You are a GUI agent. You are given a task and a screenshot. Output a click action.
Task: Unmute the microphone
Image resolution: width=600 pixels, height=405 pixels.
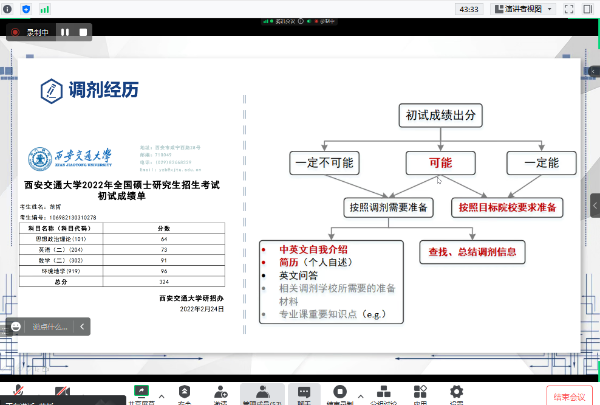click(18, 392)
